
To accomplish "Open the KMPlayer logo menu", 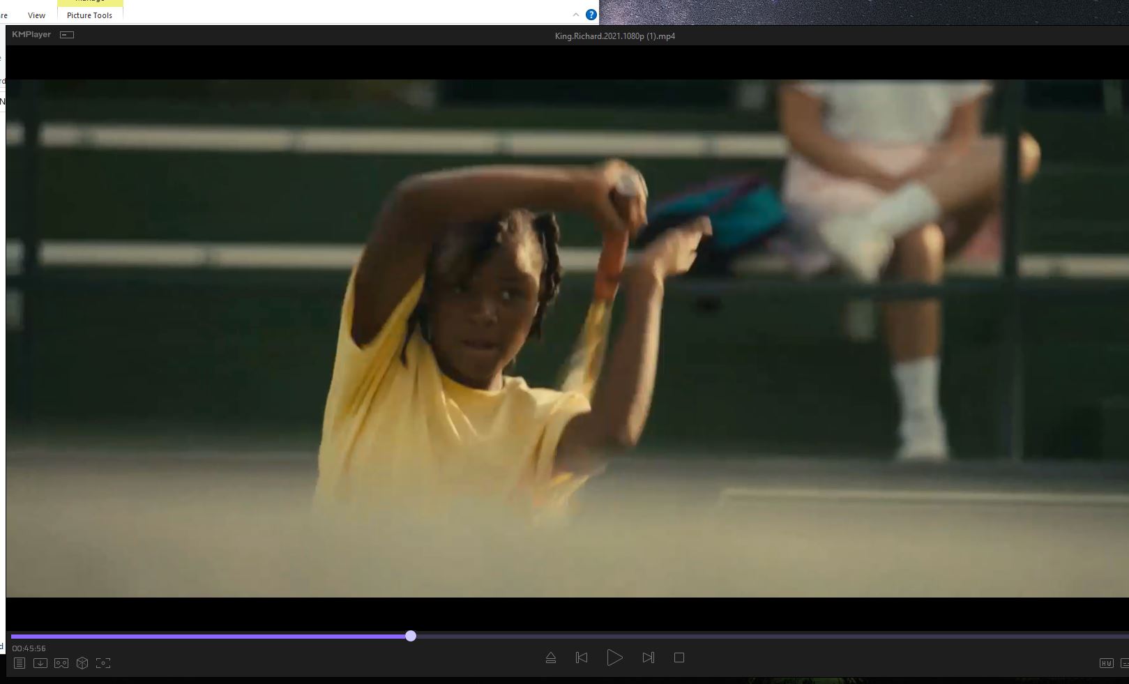I will [31, 34].
